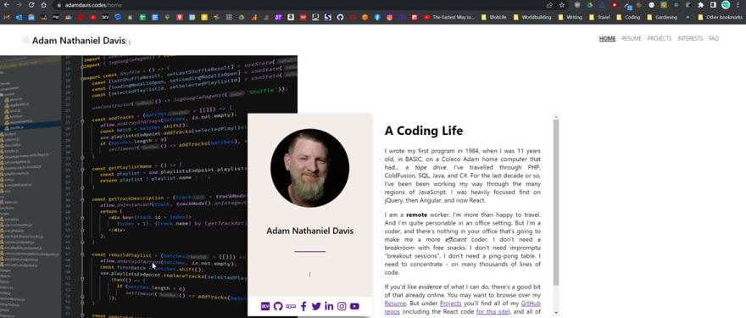
Task: Go to the RESUME page
Action: pyautogui.click(x=632, y=38)
